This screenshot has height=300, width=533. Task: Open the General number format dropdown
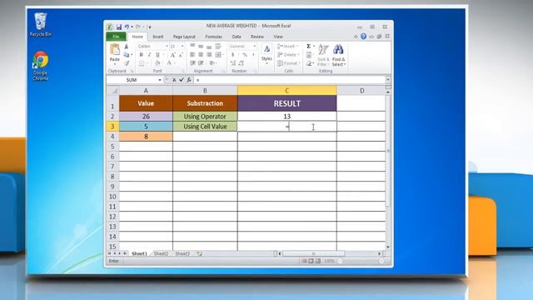pos(255,47)
